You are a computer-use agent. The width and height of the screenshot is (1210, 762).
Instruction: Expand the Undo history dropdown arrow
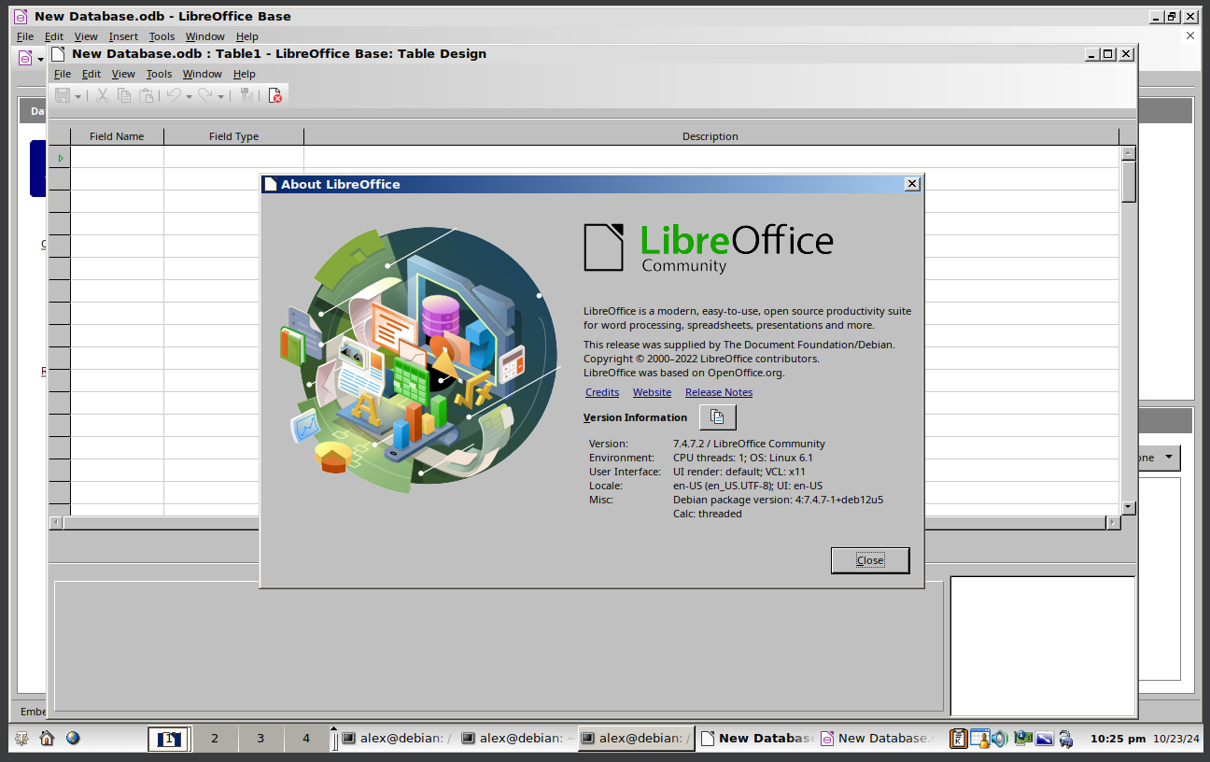(x=189, y=96)
